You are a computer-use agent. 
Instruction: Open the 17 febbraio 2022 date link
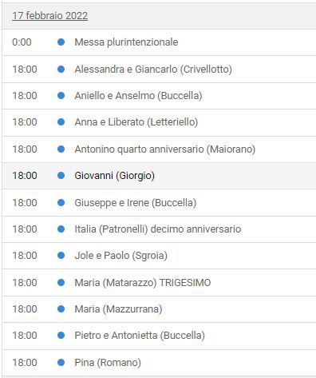[49, 16]
